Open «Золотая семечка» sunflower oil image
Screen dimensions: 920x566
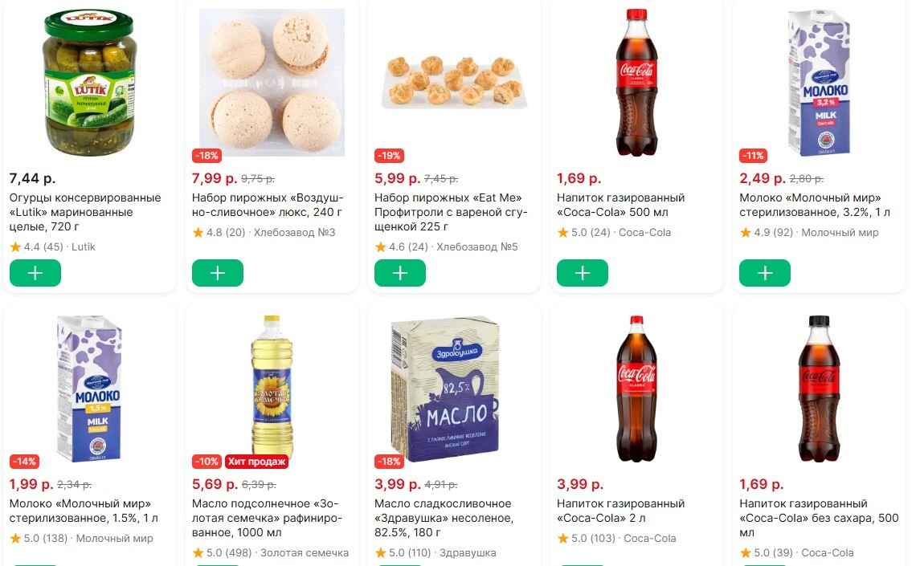pos(272,387)
